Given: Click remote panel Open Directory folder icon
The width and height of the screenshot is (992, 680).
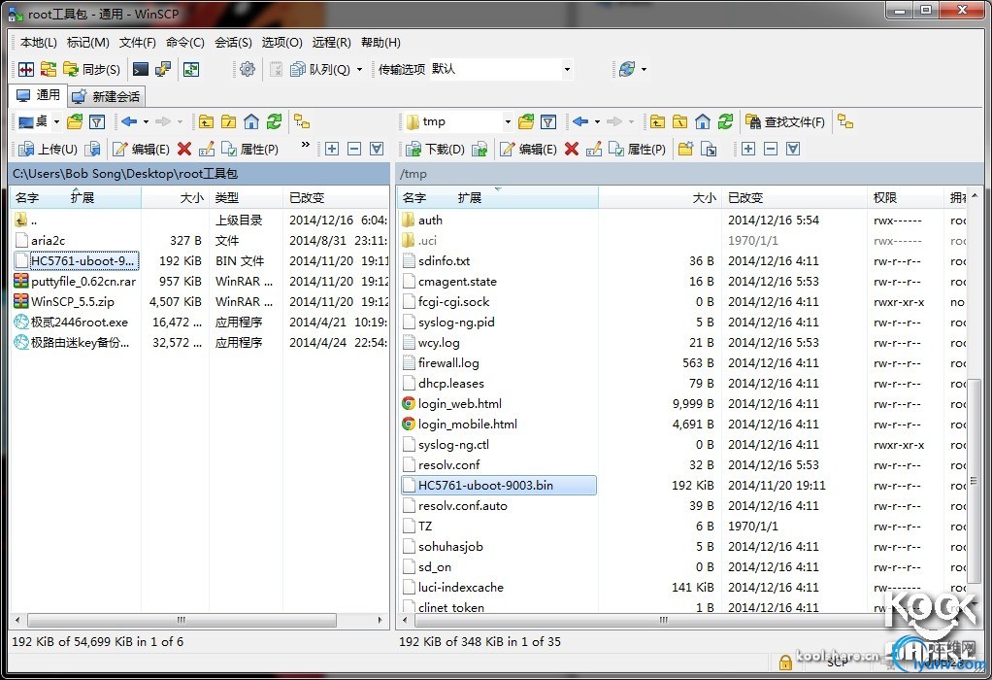Looking at the screenshot, I should (x=526, y=121).
